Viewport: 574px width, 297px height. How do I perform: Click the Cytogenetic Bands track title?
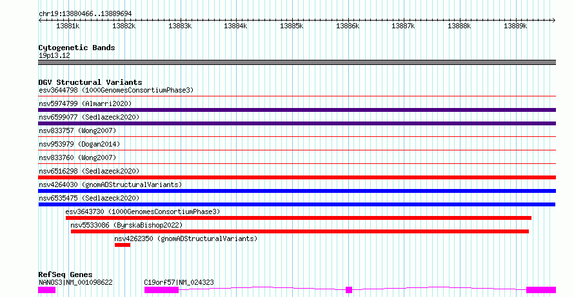click(77, 48)
